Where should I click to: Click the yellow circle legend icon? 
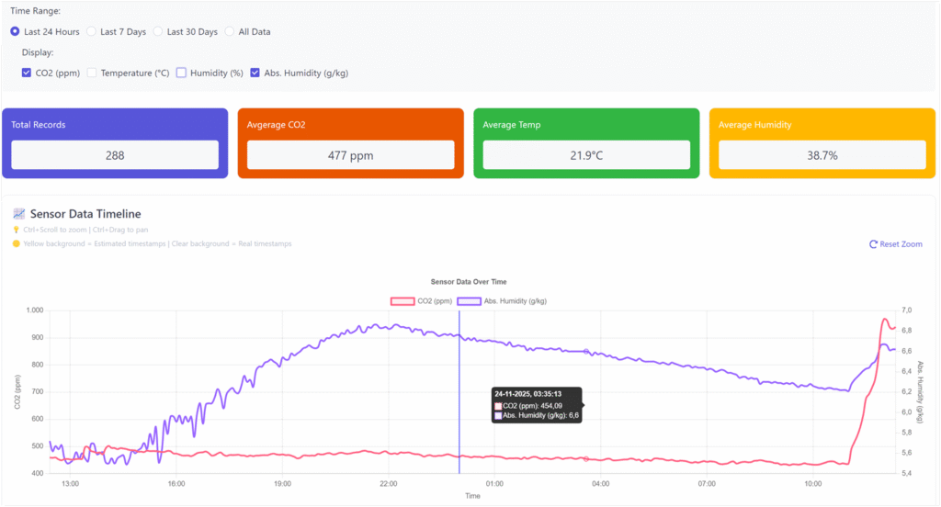pyautogui.click(x=16, y=243)
